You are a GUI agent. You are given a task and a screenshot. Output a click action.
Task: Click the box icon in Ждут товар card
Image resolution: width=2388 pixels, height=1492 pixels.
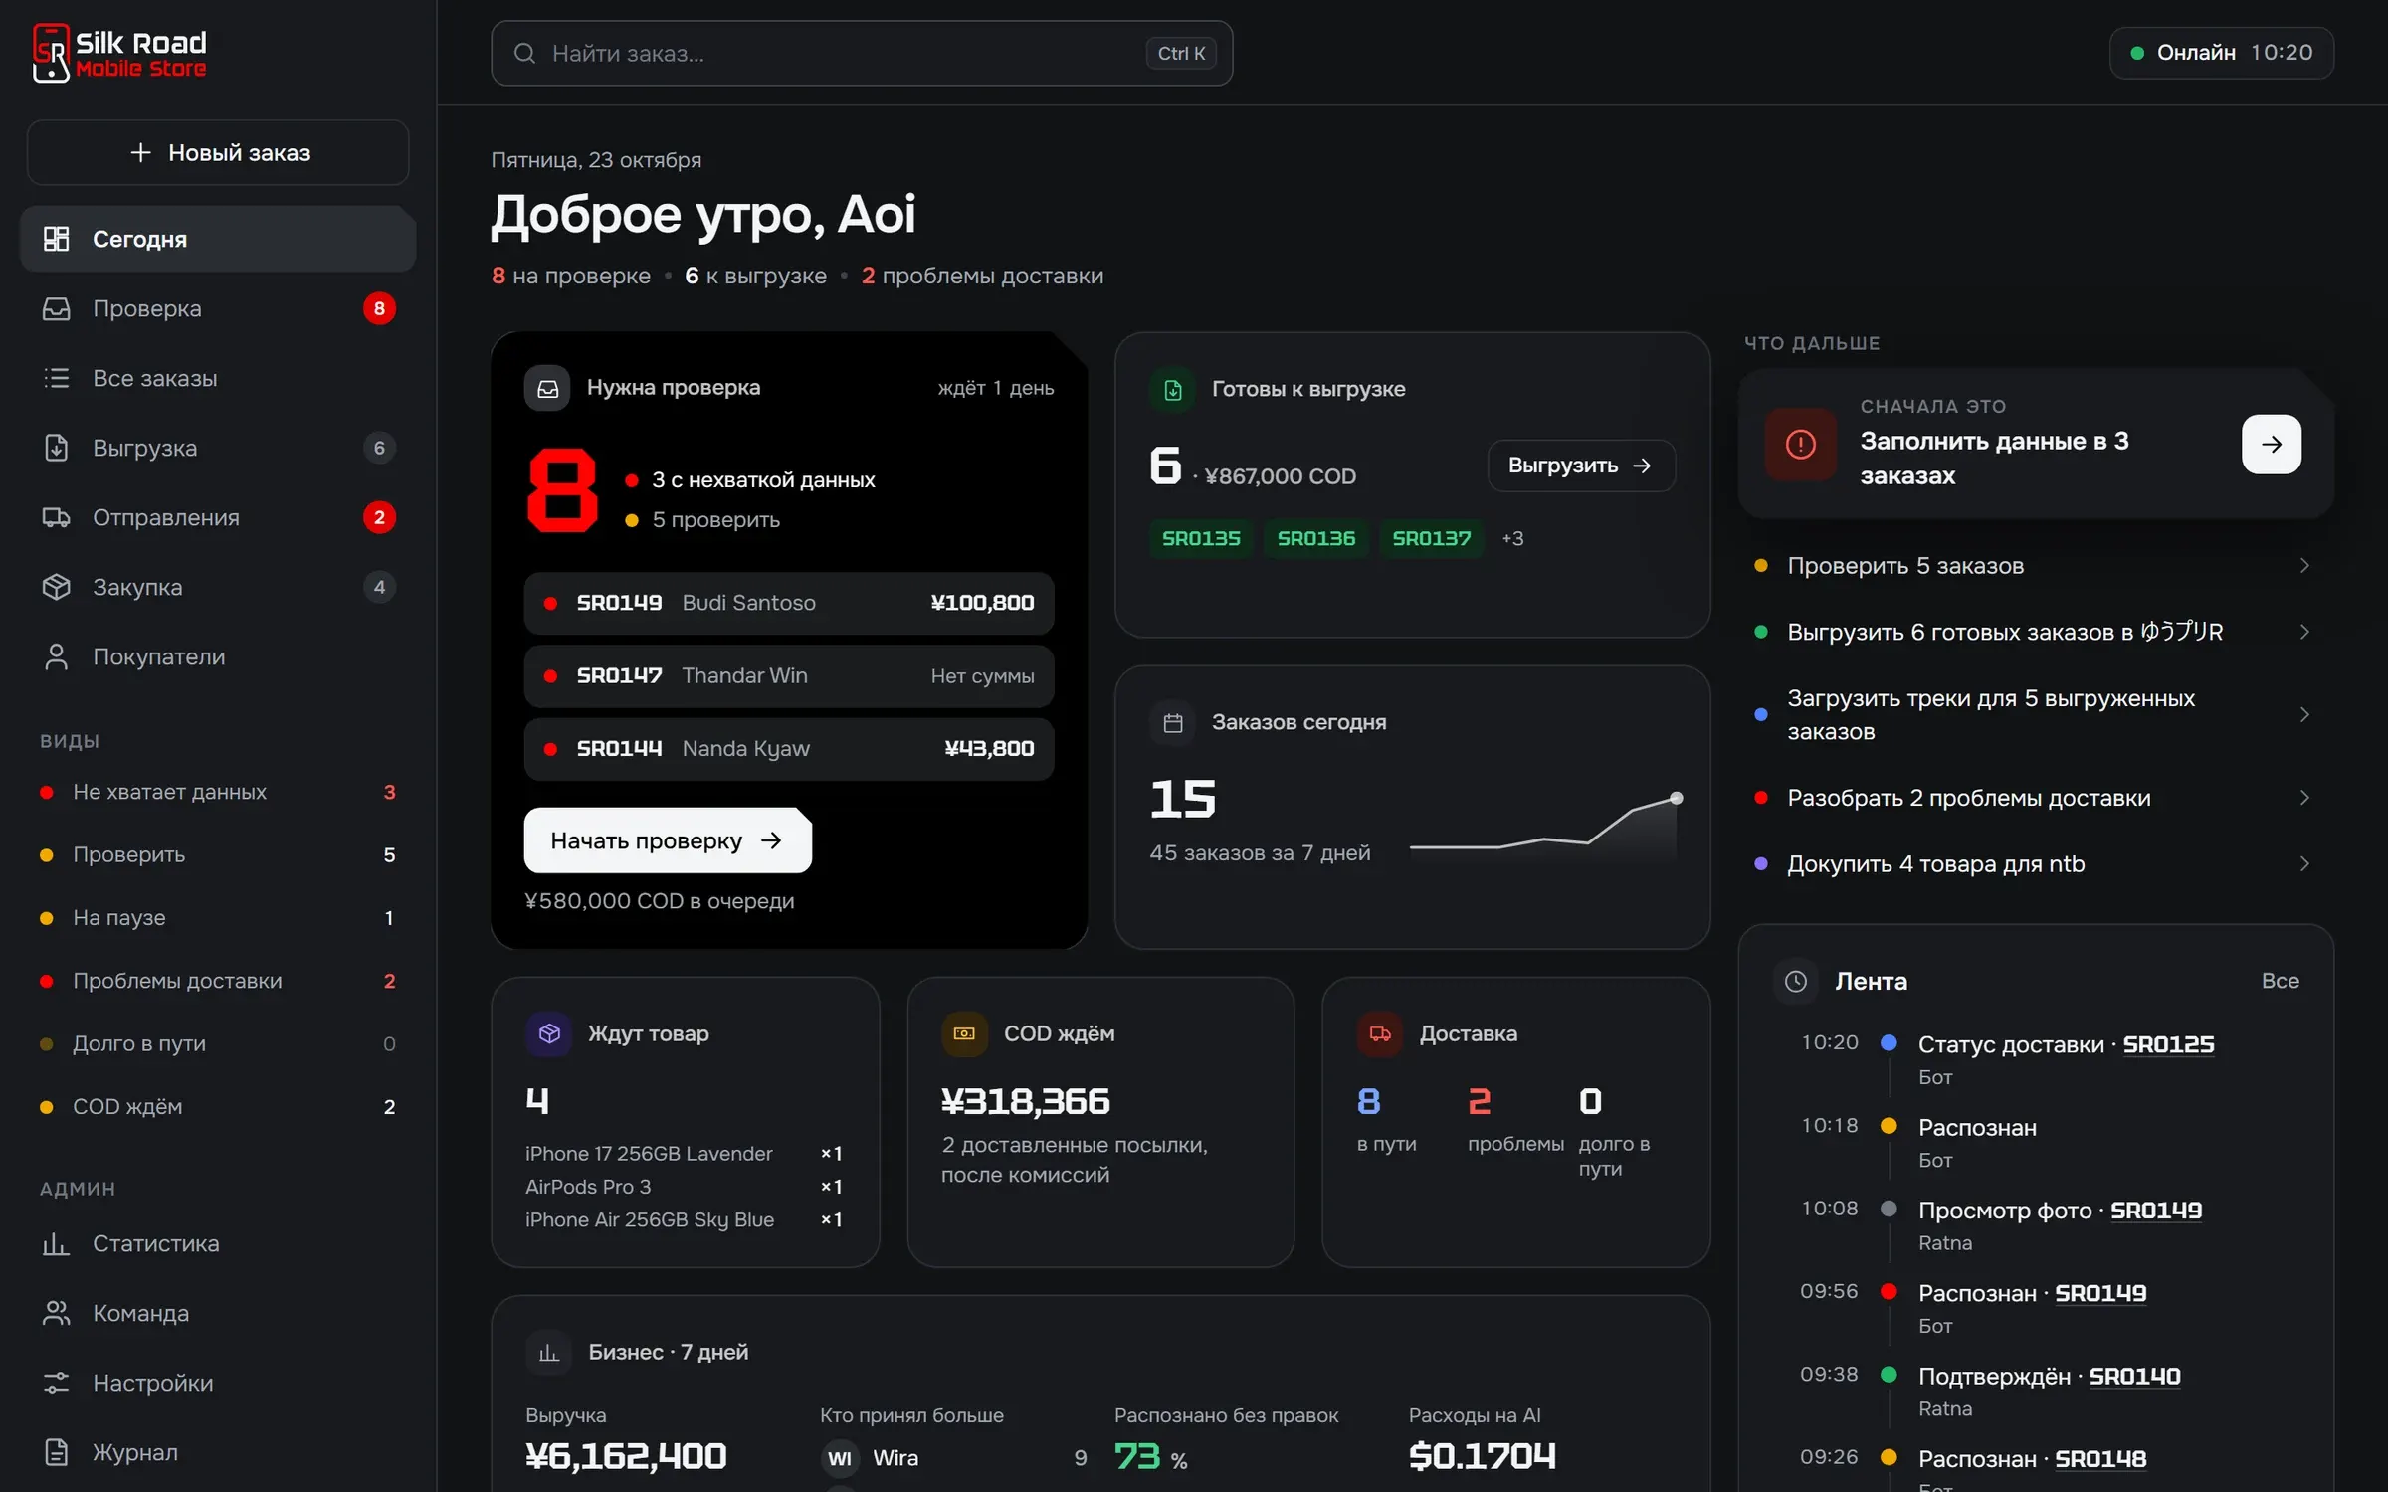(549, 1033)
